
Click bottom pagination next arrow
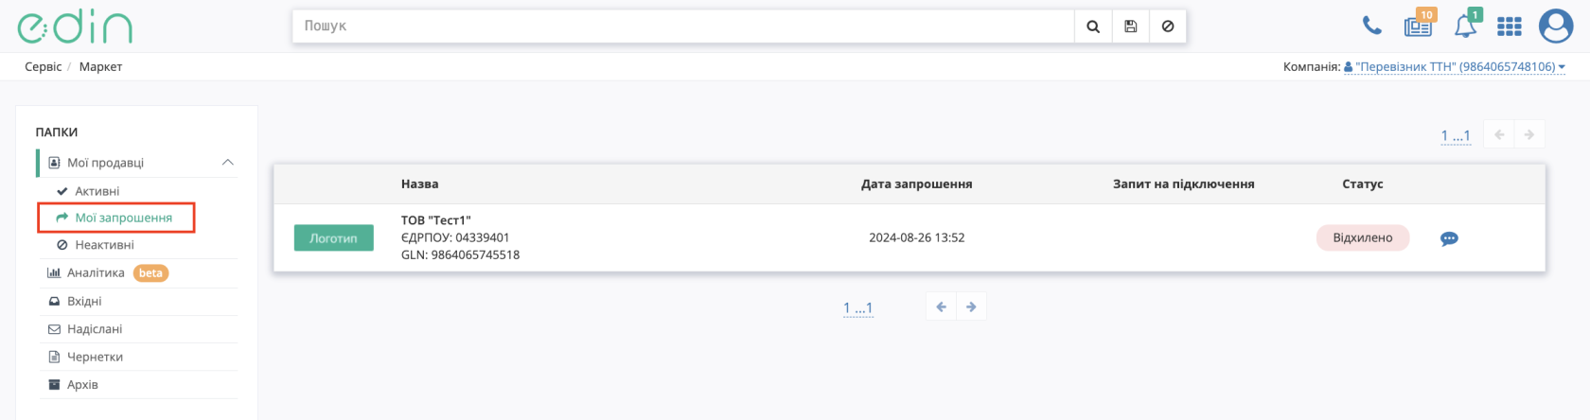(x=971, y=306)
